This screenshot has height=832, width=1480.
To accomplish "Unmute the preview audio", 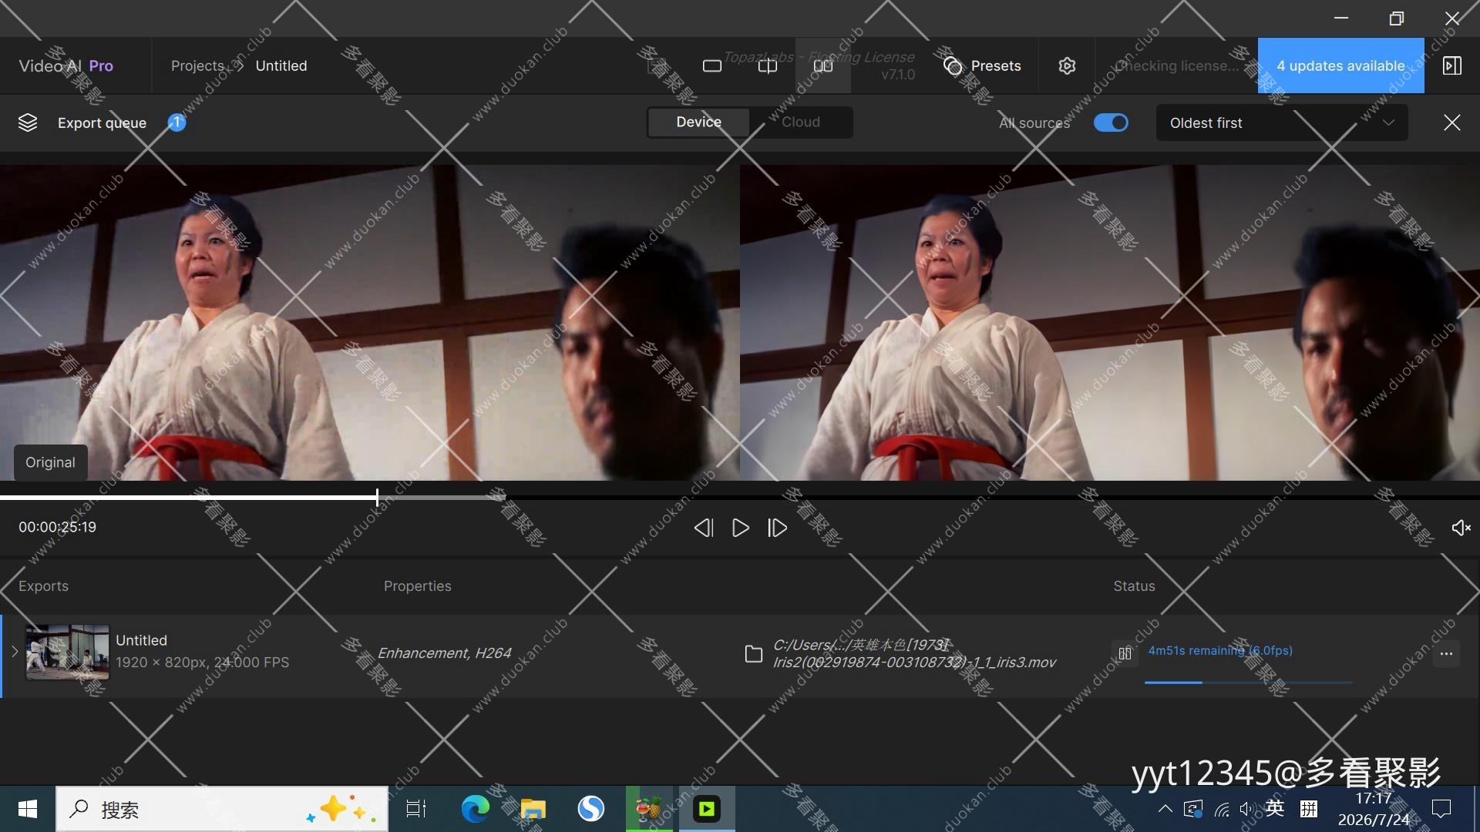I will pos(1461,528).
